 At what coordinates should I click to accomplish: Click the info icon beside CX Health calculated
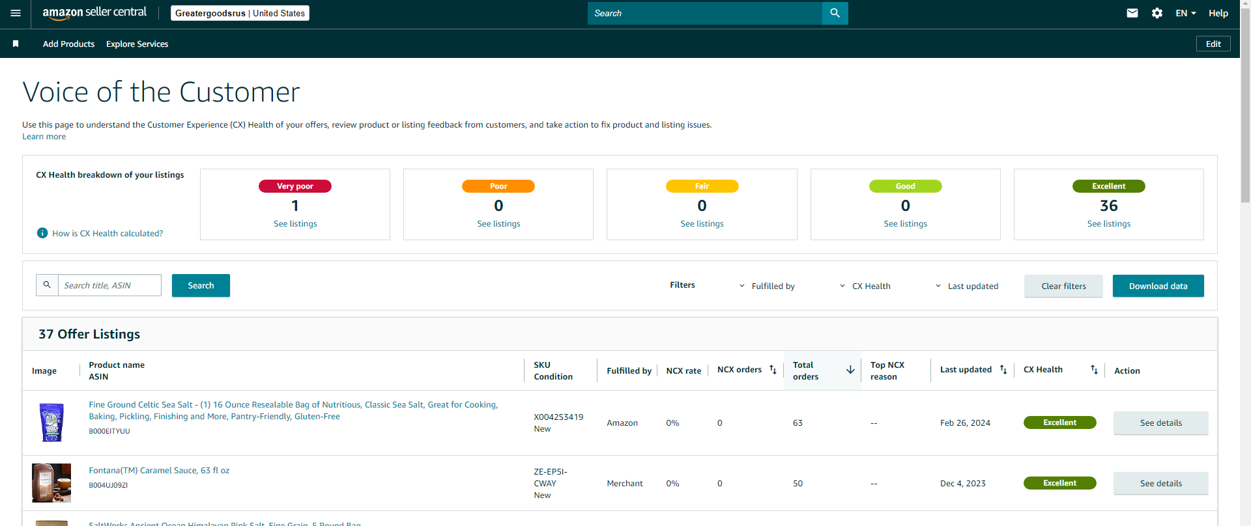42,233
